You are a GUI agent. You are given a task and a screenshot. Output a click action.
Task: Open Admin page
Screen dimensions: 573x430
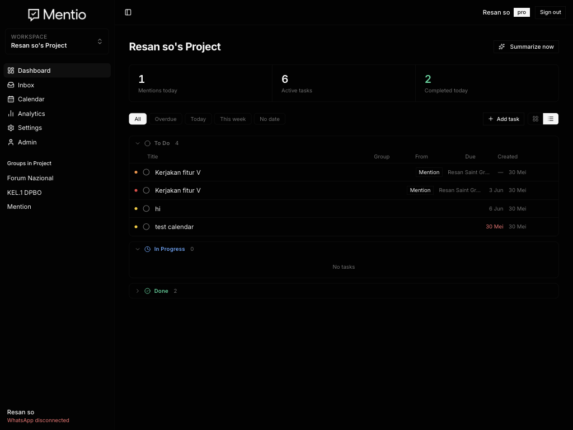tap(57, 142)
